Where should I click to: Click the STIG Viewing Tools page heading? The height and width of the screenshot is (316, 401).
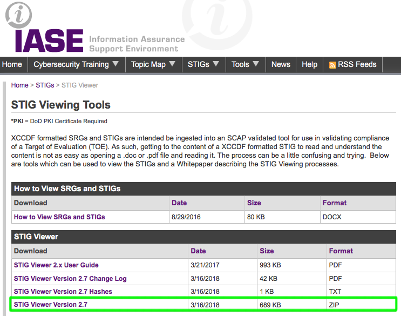60,105
